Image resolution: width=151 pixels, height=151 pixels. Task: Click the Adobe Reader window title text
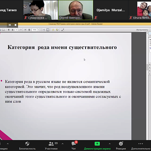(75, 24)
